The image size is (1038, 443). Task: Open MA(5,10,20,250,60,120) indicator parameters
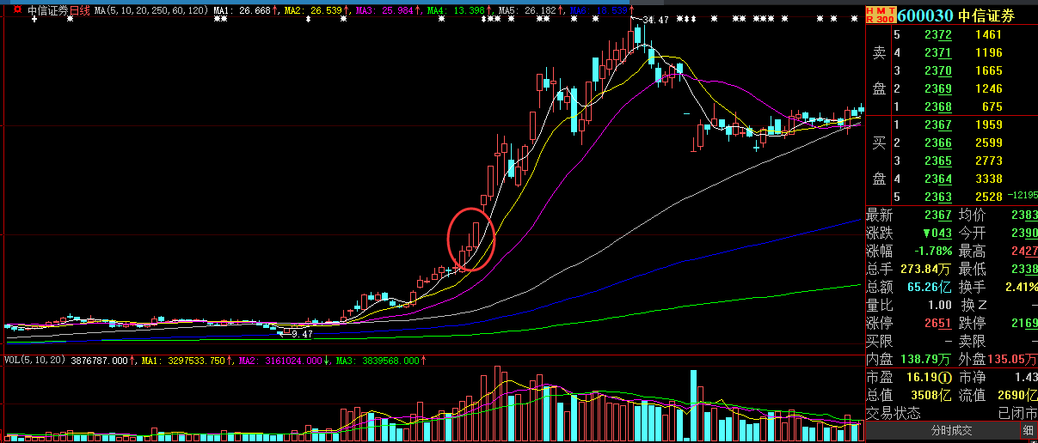coord(150,10)
